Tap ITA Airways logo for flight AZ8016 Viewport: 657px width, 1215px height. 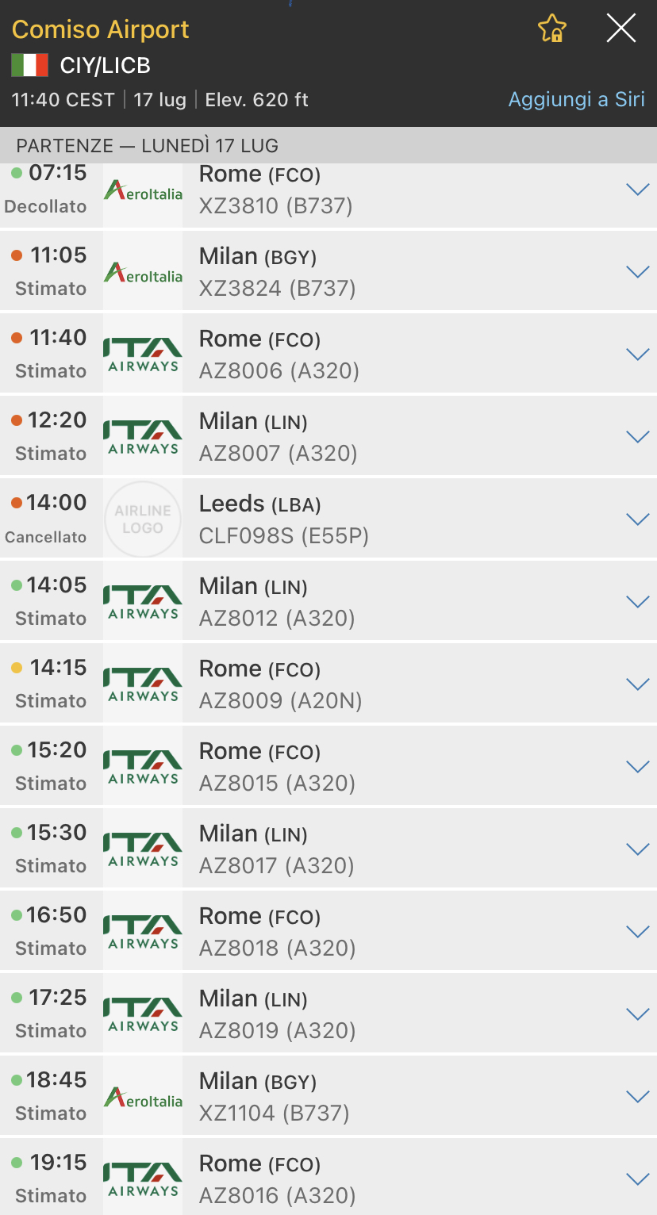pos(143,1179)
